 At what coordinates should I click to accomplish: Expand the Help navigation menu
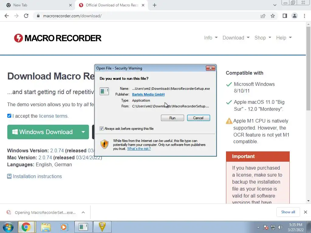point(284,38)
